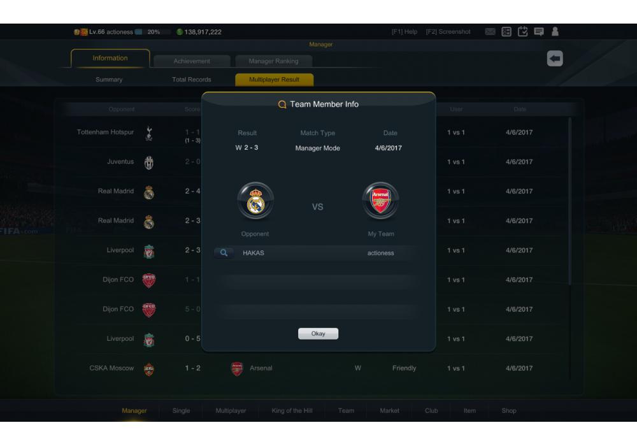Click the back arrow icon
637x446 pixels.
tap(555, 59)
